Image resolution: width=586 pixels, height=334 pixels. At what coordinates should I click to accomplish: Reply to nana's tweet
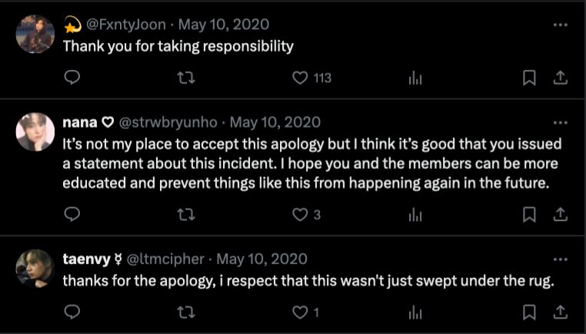point(72,214)
